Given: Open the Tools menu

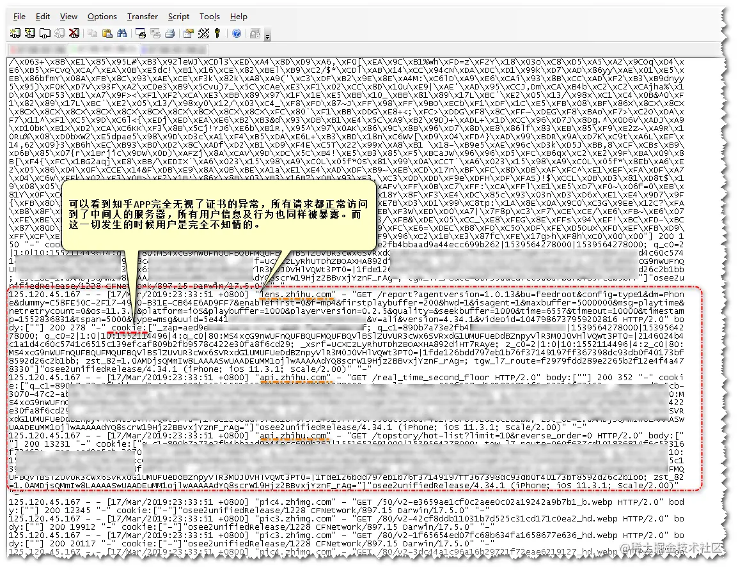Looking at the screenshot, I should [x=210, y=17].
